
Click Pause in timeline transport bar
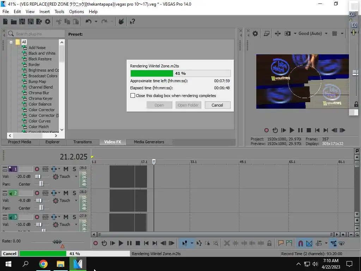point(129,243)
